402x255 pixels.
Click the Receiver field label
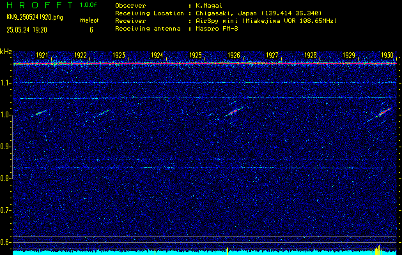tap(130, 21)
